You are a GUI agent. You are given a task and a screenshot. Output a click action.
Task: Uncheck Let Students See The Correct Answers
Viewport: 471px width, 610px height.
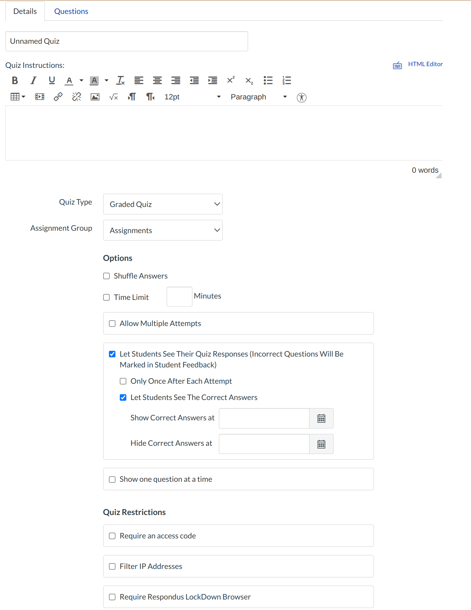(x=123, y=398)
